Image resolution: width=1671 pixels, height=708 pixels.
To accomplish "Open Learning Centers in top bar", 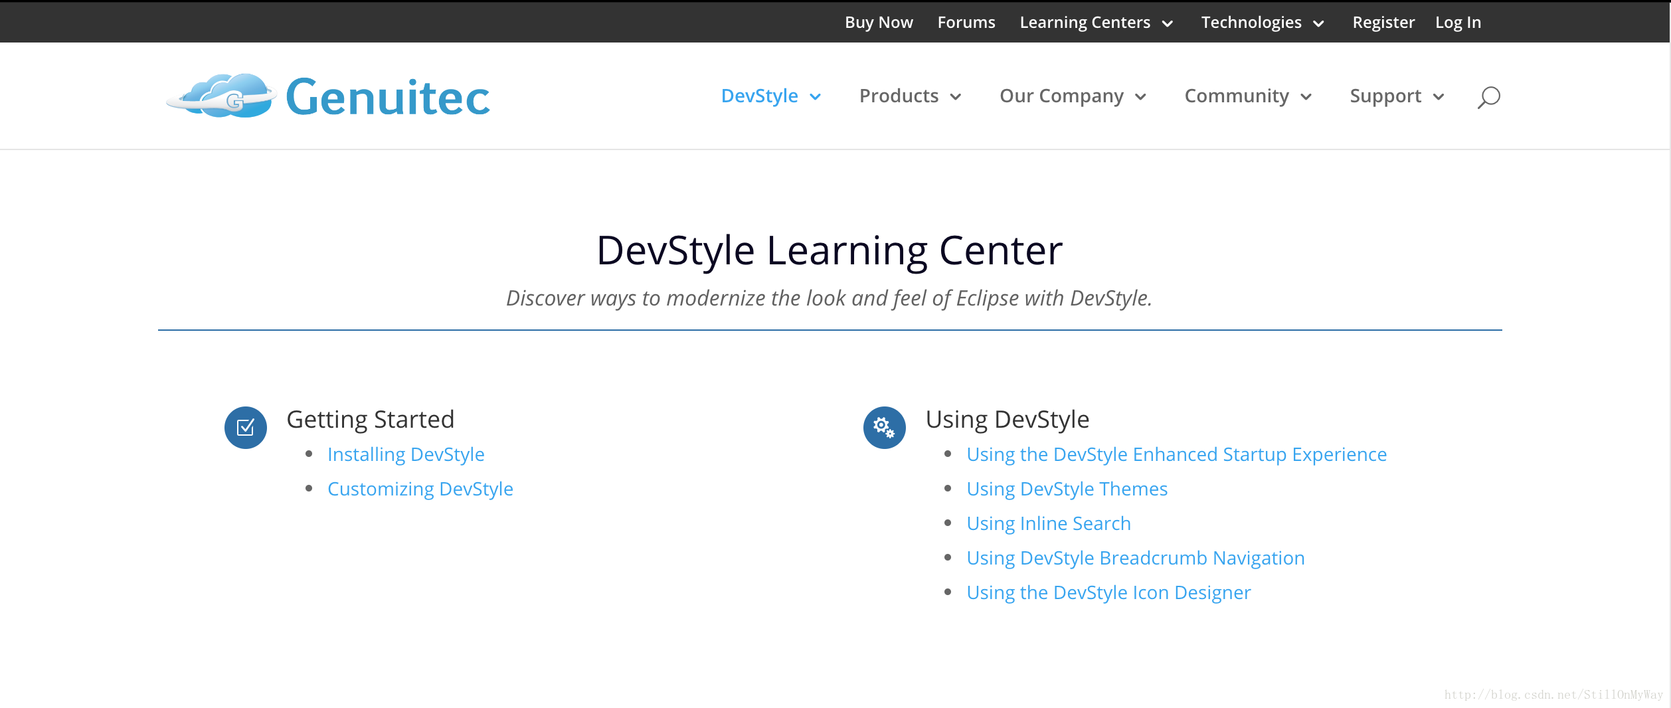I will pyautogui.click(x=1085, y=23).
